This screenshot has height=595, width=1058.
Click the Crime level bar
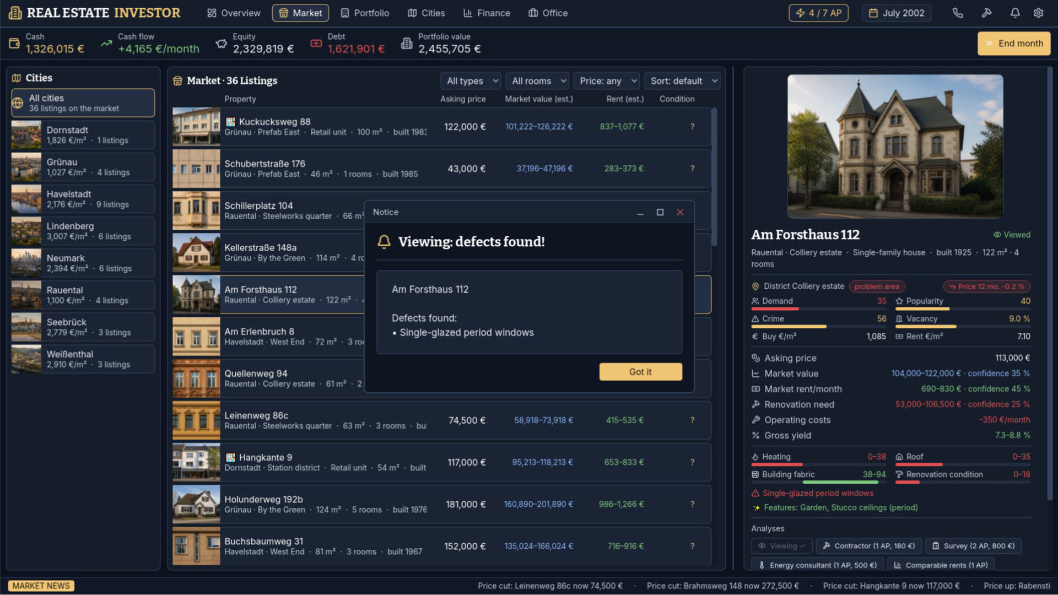point(819,327)
